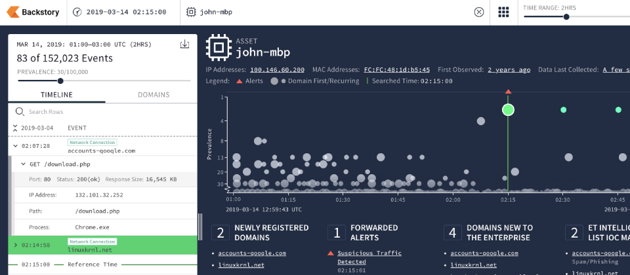630x275 pixels.
Task: Click the john-mbp search field text
Action: 216,12
